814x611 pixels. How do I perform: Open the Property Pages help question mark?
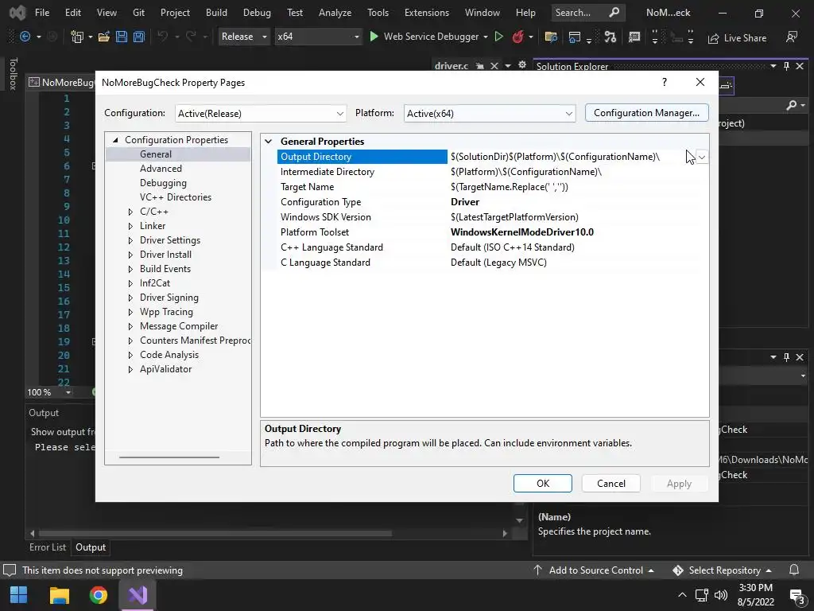tap(664, 82)
